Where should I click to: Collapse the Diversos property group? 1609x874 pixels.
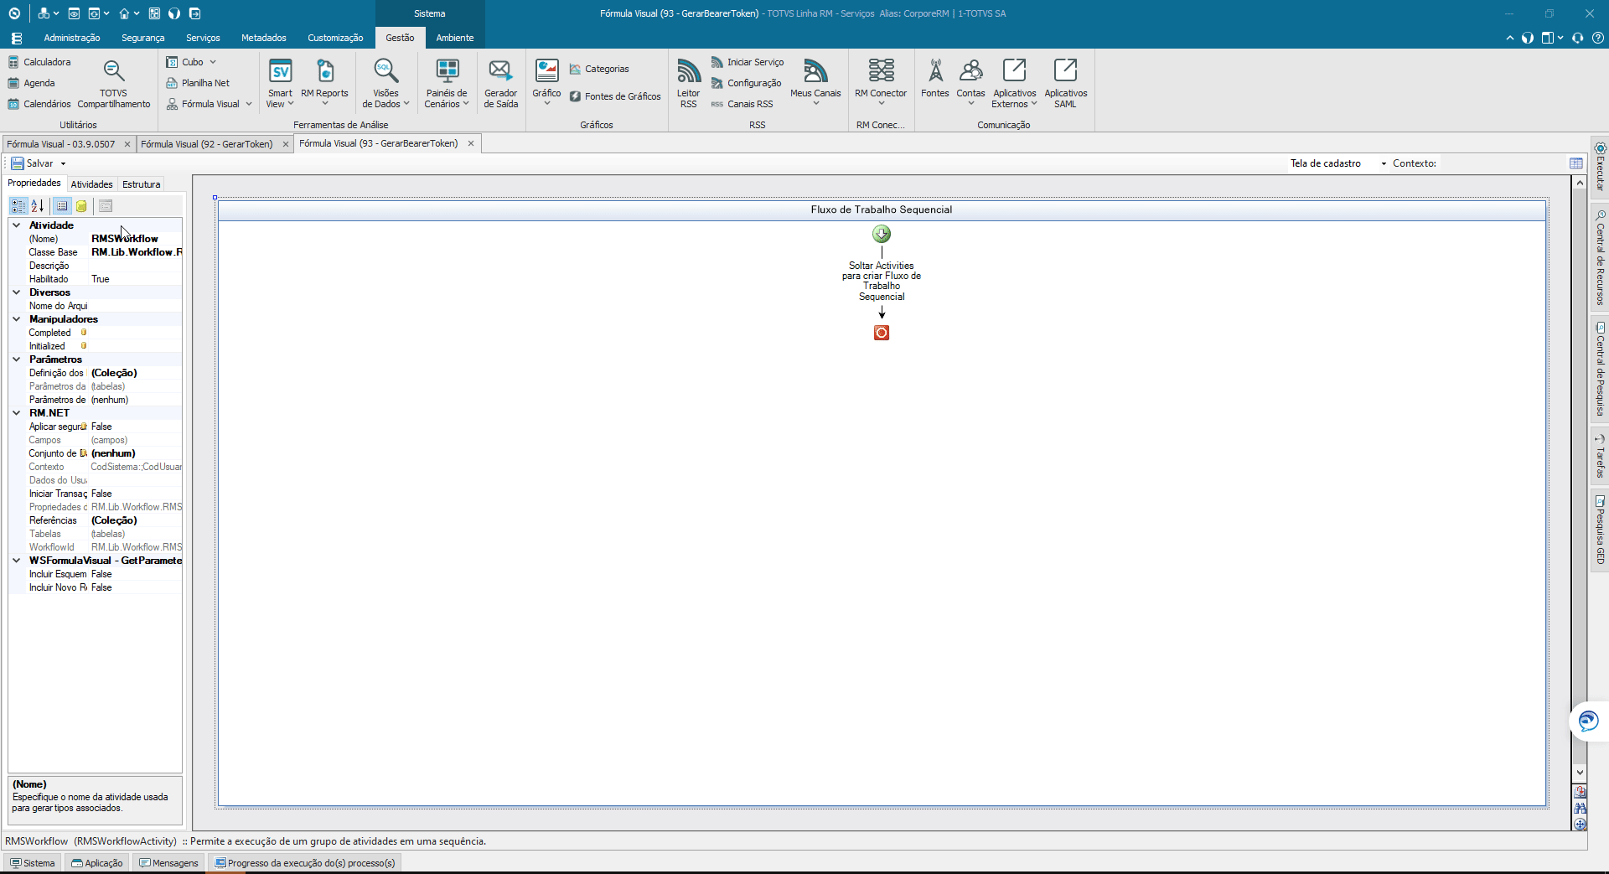pos(16,292)
